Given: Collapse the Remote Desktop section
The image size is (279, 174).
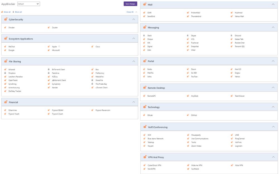Looking at the screenshot, I should (x=273, y=88).
